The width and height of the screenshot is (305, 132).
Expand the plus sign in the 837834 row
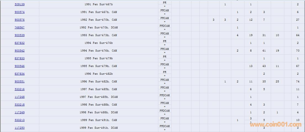(x=165, y=76)
